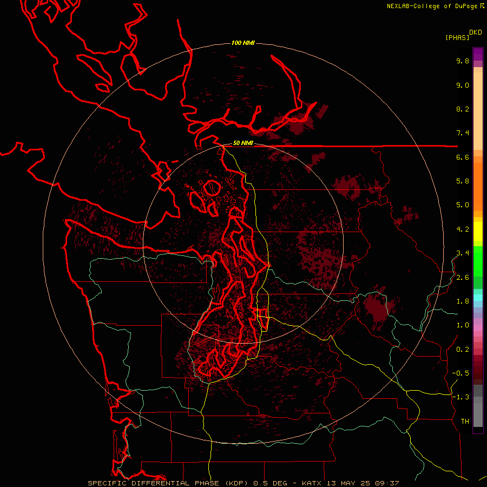Click the 09:37 timestamp in caption
Screen dimensions: 487x487
pyautogui.click(x=387, y=483)
